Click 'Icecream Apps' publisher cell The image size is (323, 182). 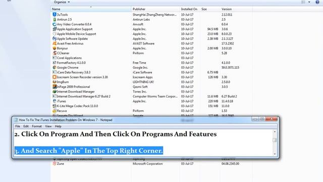point(142,77)
